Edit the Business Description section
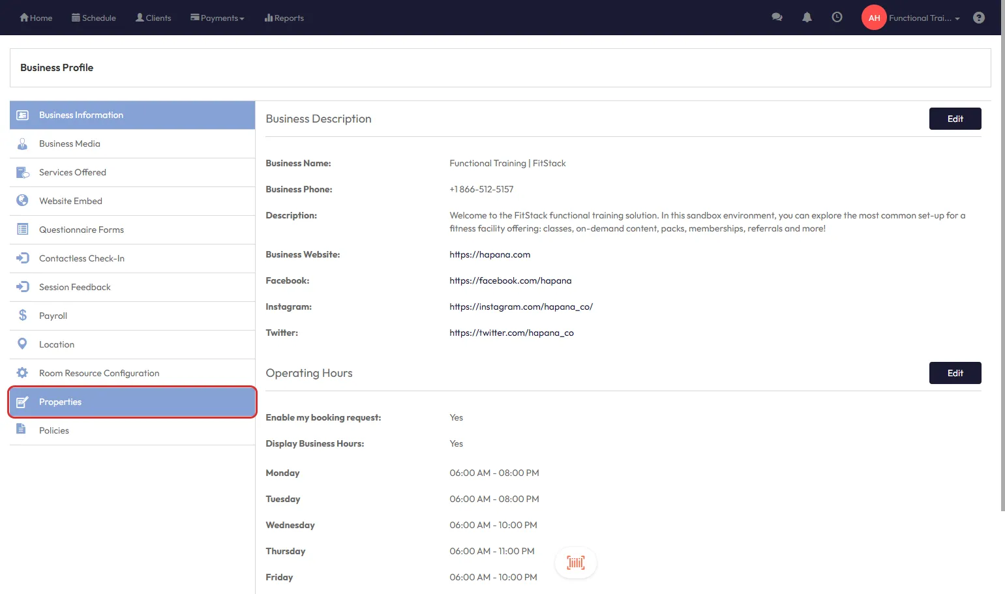This screenshot has height=594, width=1005. [955, 119]
